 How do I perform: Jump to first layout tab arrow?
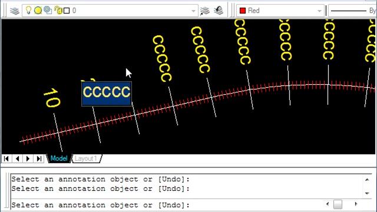coord(6,158)
